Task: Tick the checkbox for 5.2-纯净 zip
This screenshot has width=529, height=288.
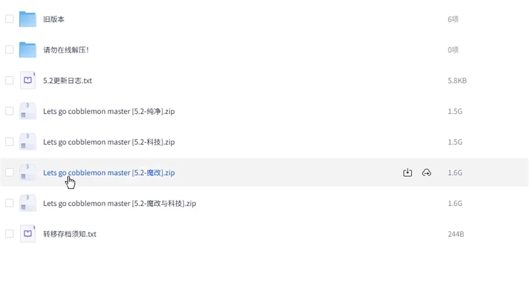Action: (9, 111)
